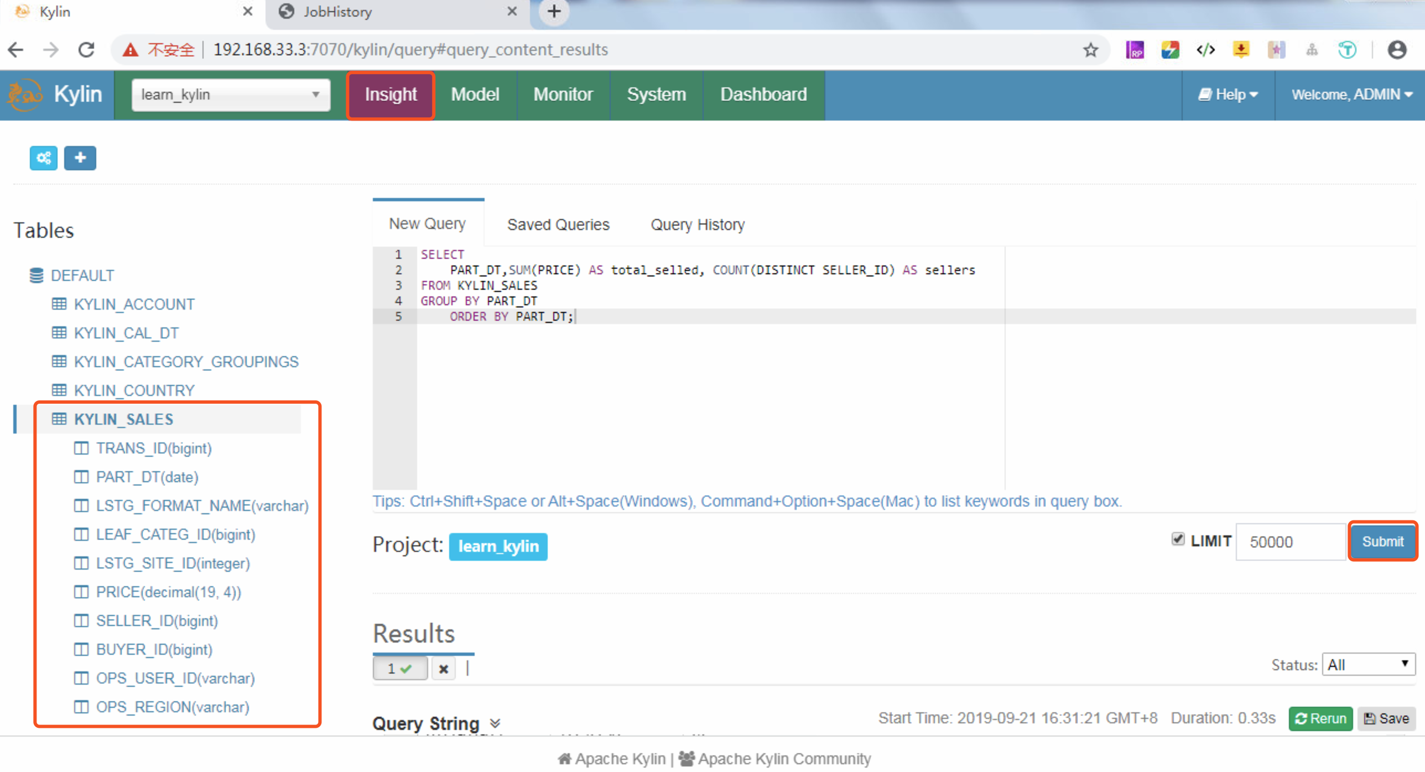Select the KYLIN_CAL_DT table
The height and width of the screenshot is (772, 1425).
(x=126, y=333)
